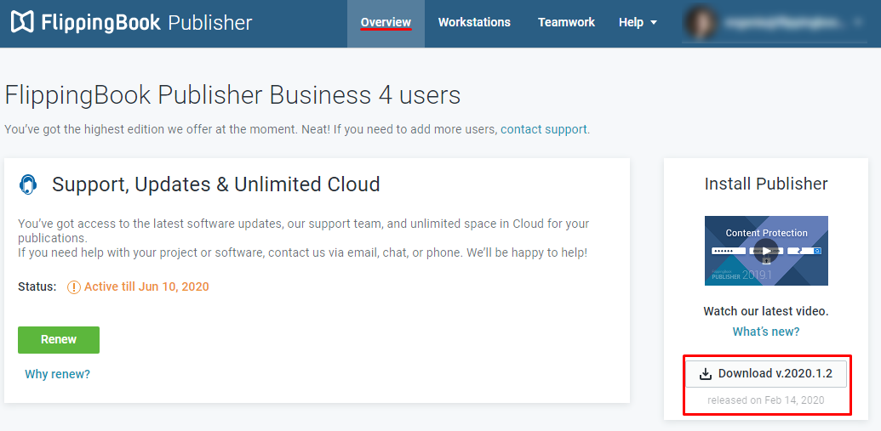Open the Help menu
The width and height of the screenshot is (881, 431).
(x=631, y=23)
